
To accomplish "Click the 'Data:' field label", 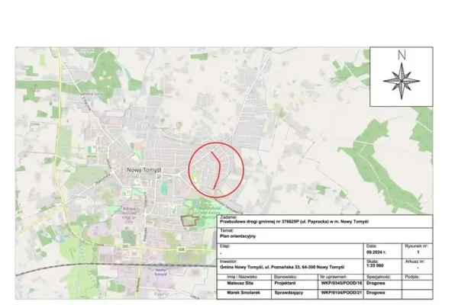I will point(372,246).
